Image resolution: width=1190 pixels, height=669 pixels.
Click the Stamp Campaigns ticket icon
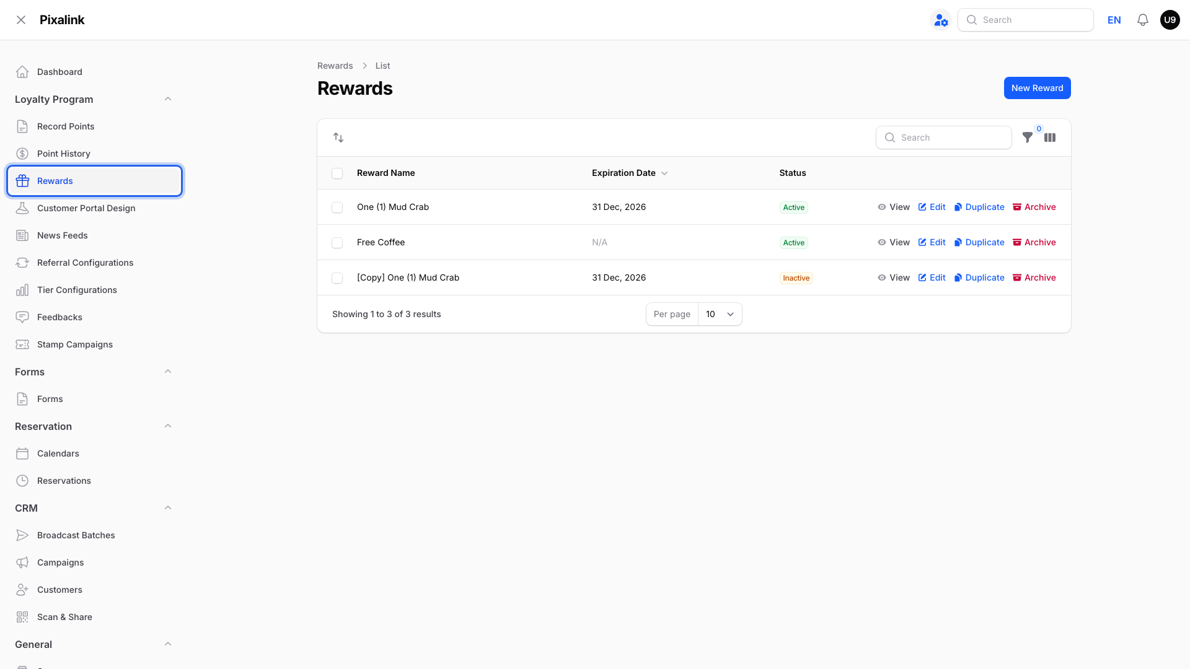coord(22,344)
